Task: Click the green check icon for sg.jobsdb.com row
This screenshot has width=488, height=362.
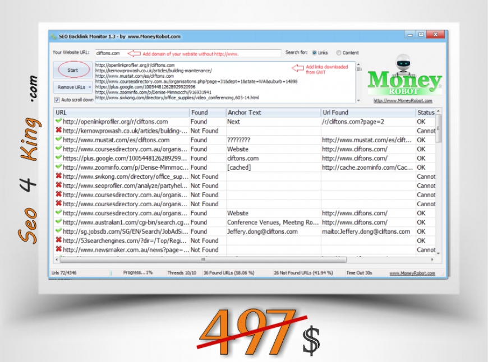Action: tap(58, 231)
